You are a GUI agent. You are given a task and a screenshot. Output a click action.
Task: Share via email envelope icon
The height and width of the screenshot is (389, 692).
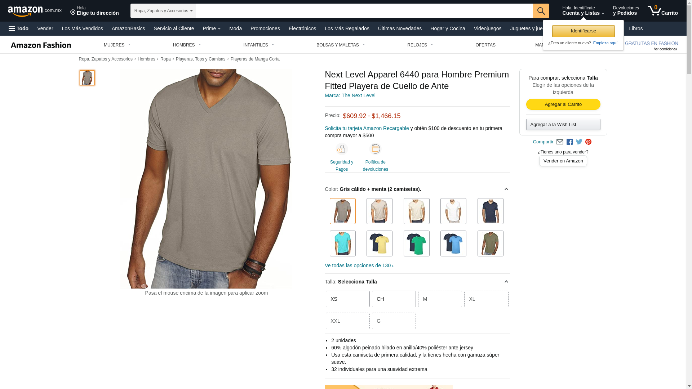560,142
